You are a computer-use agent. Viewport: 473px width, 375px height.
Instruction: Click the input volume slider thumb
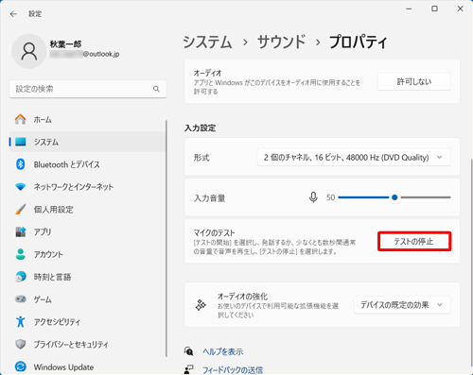coord(394,197)
